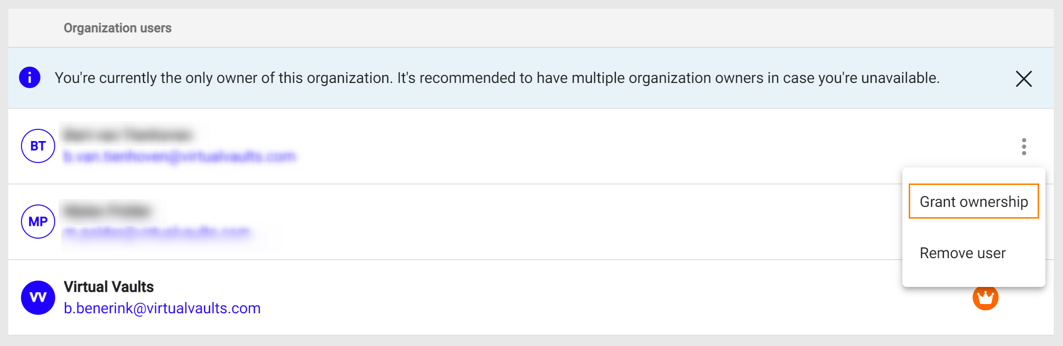Click the blurred email of BT user
The height and width of the screenshot is (346, 1063).
coord(179,157)
